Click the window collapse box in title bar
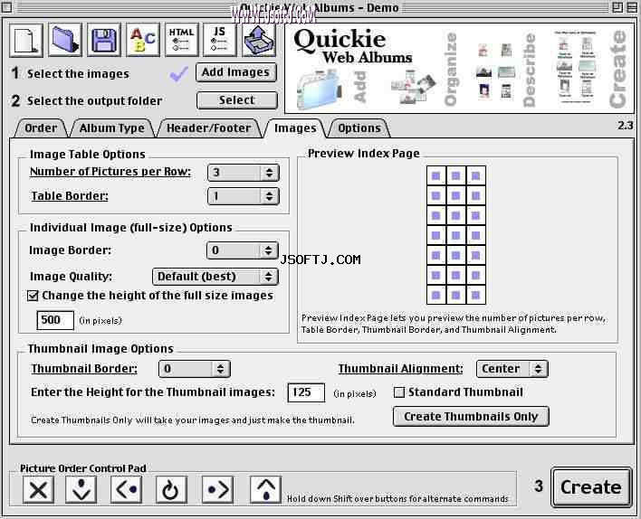The height and width of the screenshot is (519, 641). (x=632, y=7)
